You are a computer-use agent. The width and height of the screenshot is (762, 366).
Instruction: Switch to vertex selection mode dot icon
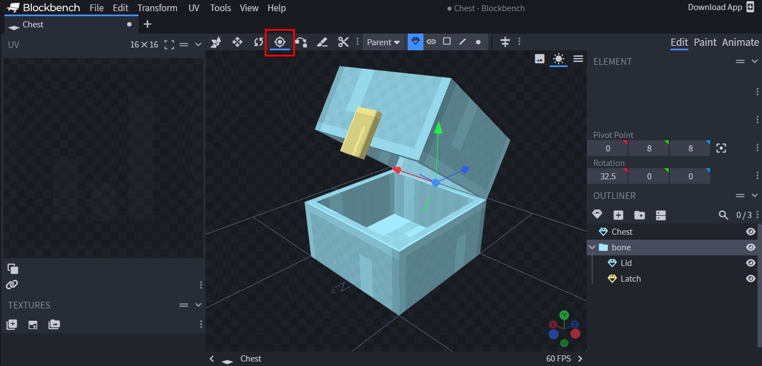tap(478, 41)
